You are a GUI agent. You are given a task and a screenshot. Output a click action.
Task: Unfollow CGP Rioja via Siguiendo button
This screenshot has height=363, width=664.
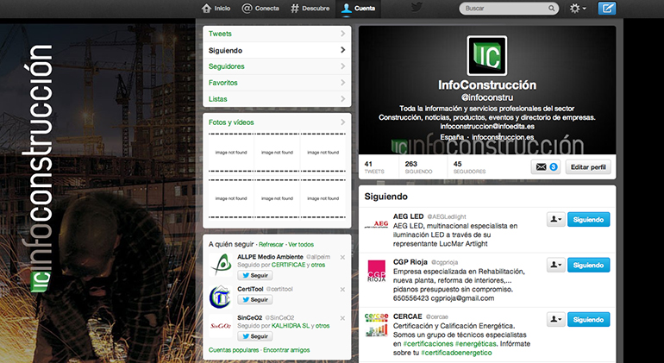coord(588,266)
